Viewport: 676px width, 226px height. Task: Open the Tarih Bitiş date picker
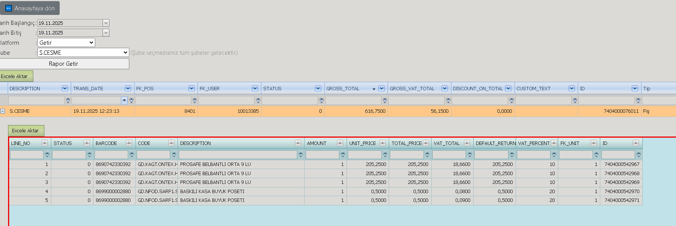[x=106, y=33]
